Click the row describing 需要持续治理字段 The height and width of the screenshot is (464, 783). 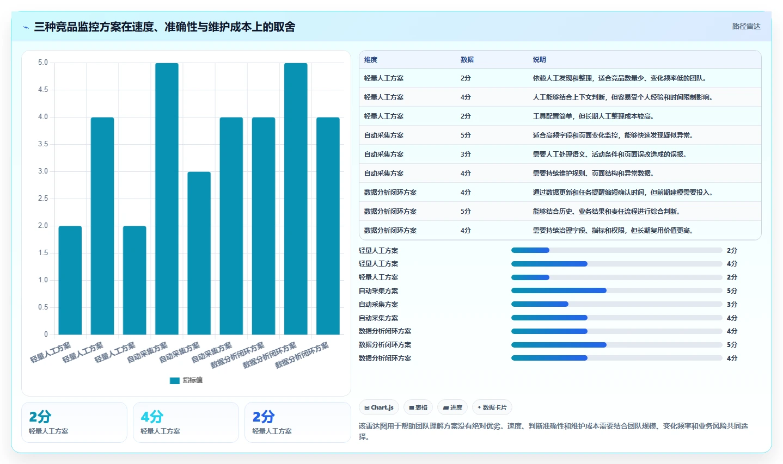[560, 231]
